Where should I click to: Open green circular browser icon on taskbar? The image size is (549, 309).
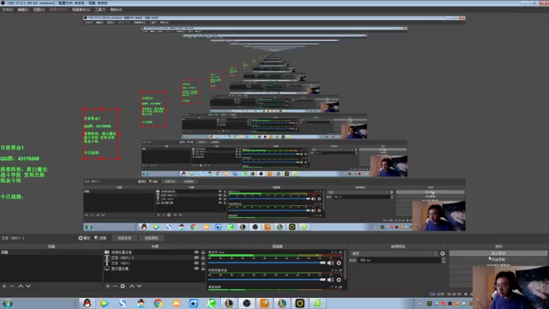(318, 303)
